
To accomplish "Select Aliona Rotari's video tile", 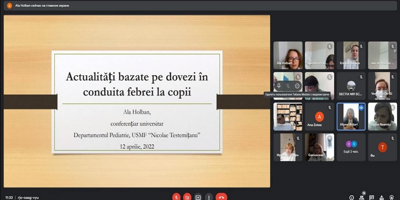I will coord(351,116).
